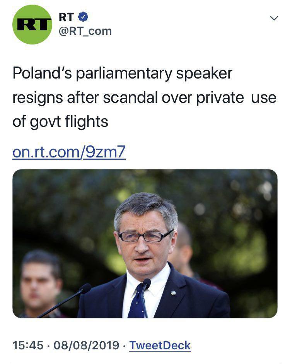Click the line "resigns after scandal over private use"

[144, 97]
